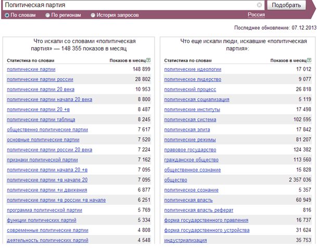Image resolution: width=319 pixels, height=248 pixels.
Task: Open link 'индустриализация'
Action: (185, 240)
